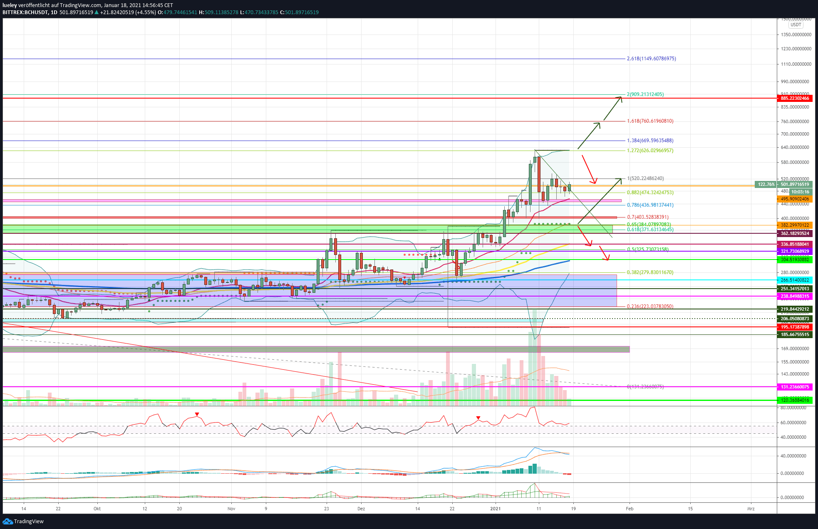Click Fibonacci label 2(909.21312405)

645,94
